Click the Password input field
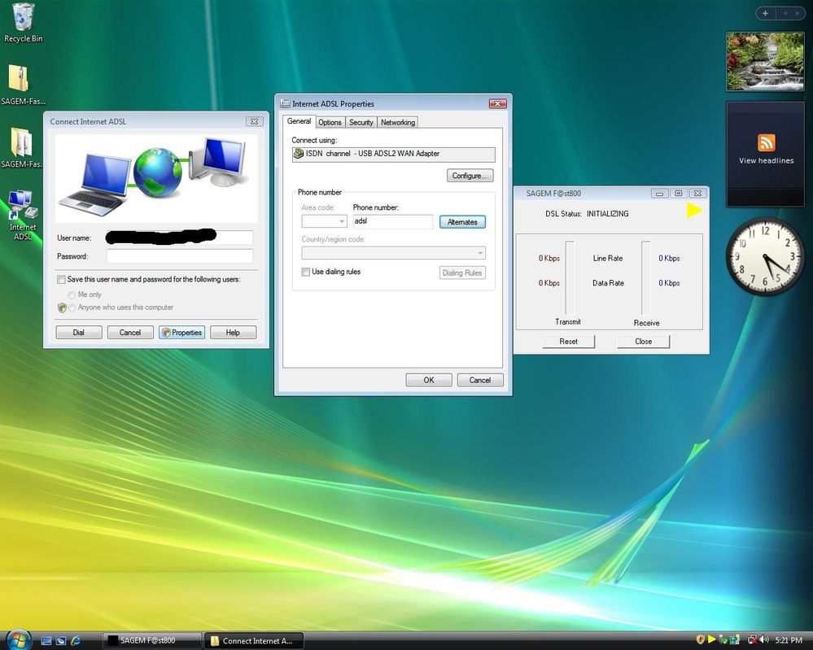The width and height of the screenshot is (813, 650). 179,256
